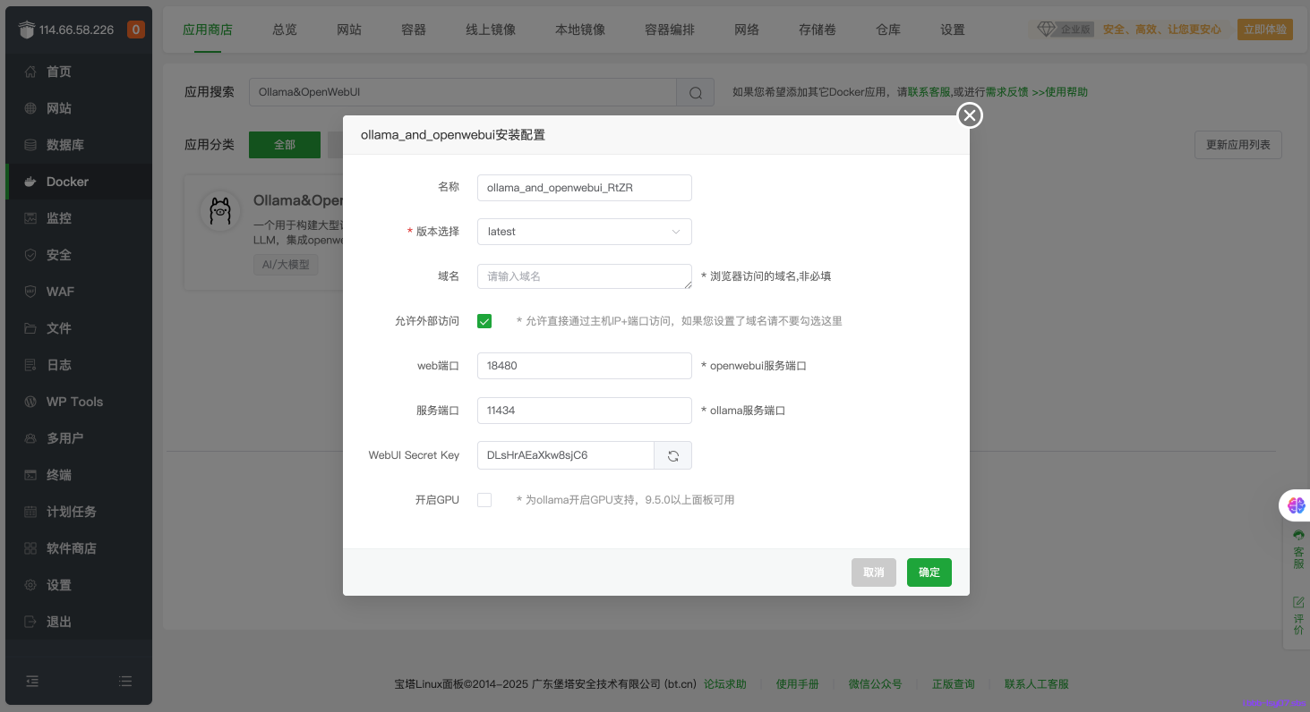Click the bottom sidebar menu list icon

click(125, 681)
